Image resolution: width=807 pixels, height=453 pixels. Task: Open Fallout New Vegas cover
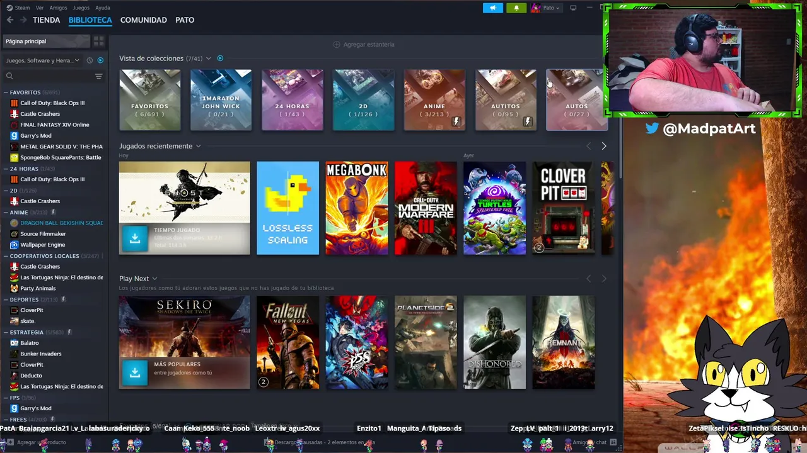click(x=287, y=342)
